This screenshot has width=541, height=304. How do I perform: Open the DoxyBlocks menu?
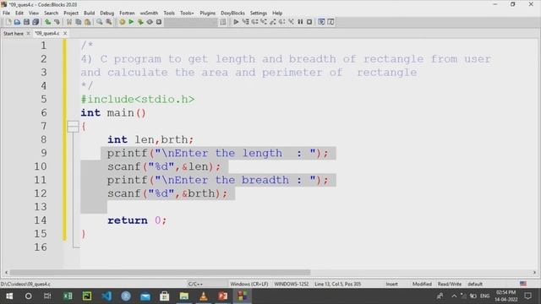(x=232, y=13)
